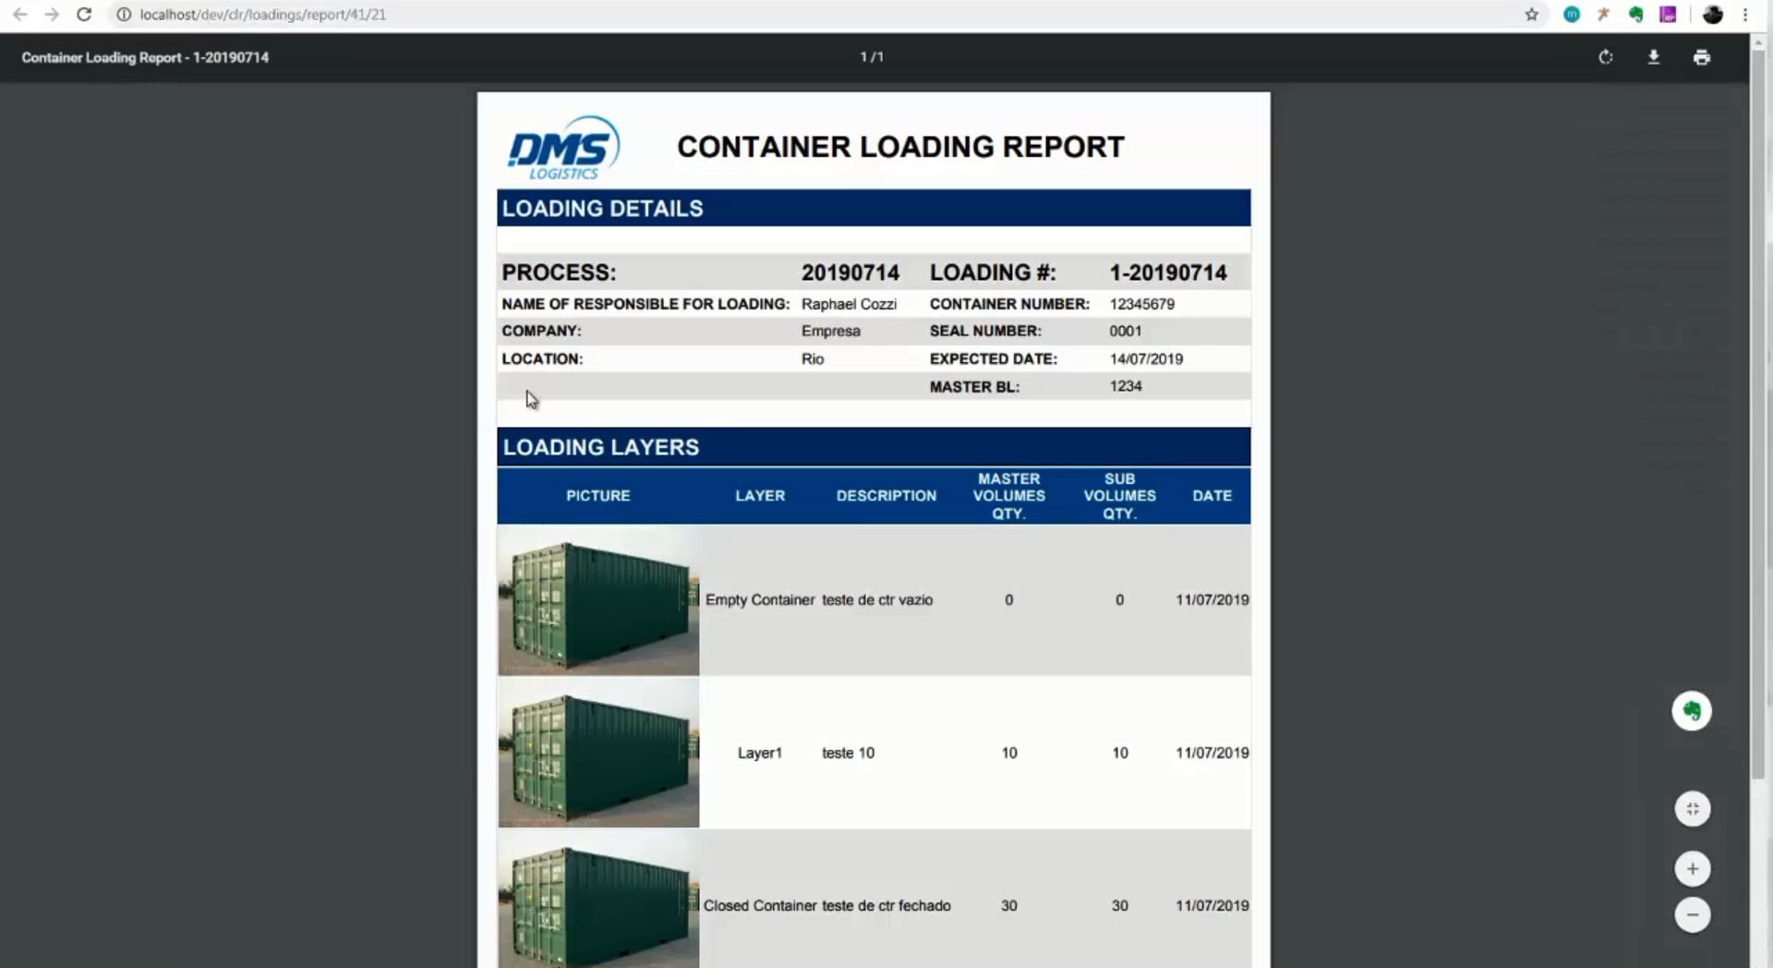Click the date in the Layer1 row
Image resolution: width=1773 pixels, height=968 pixels.
(x=1212, y=753)
